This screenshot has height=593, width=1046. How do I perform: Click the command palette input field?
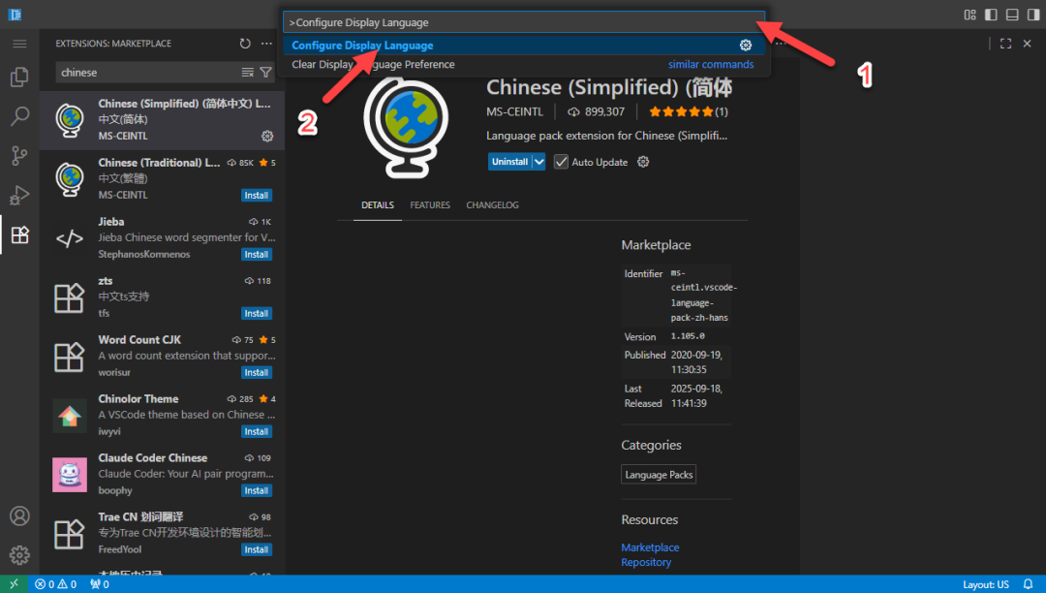[524, 22]
